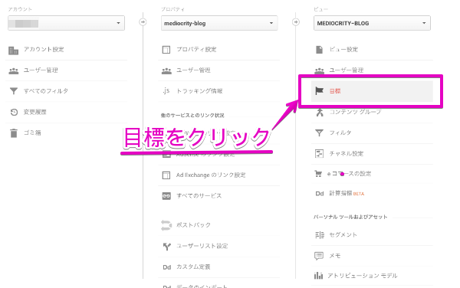
Task: Open the MEDIOCRITY-BLOG view dropdown
Action: click(372, 23)
